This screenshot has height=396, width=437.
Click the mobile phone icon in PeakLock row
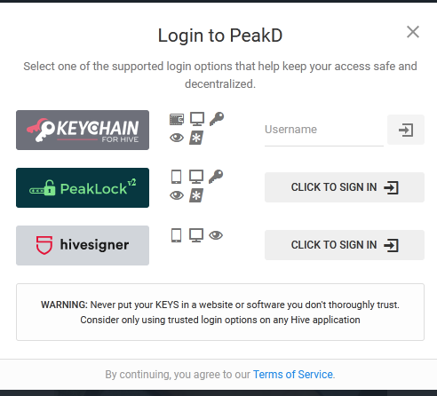(x=177, y=177)
